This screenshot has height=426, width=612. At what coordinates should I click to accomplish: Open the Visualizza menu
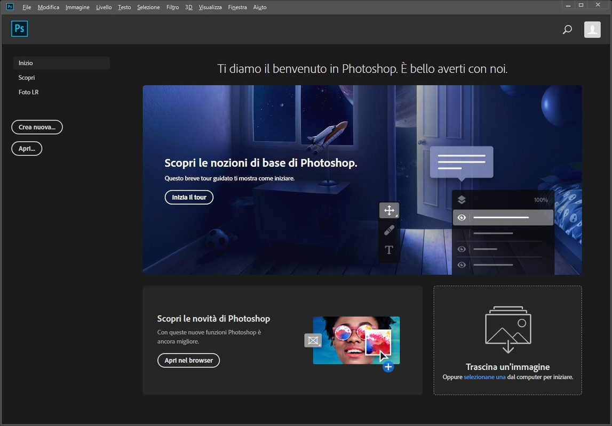(210, 7)
